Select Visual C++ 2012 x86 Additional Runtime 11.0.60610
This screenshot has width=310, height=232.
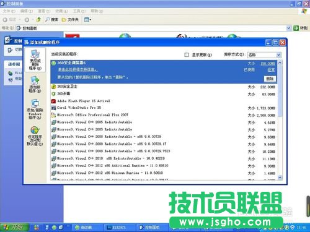164,166
